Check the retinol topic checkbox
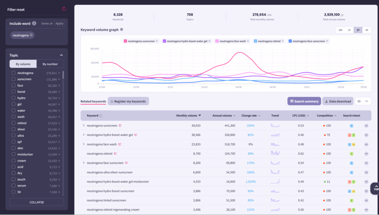The width and height of the screenshot is (379, 215). [13, 123]
